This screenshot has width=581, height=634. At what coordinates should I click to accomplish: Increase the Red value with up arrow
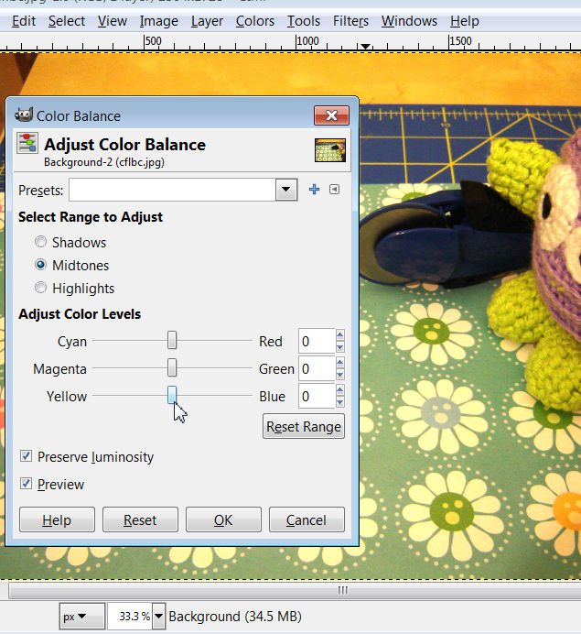340,334
